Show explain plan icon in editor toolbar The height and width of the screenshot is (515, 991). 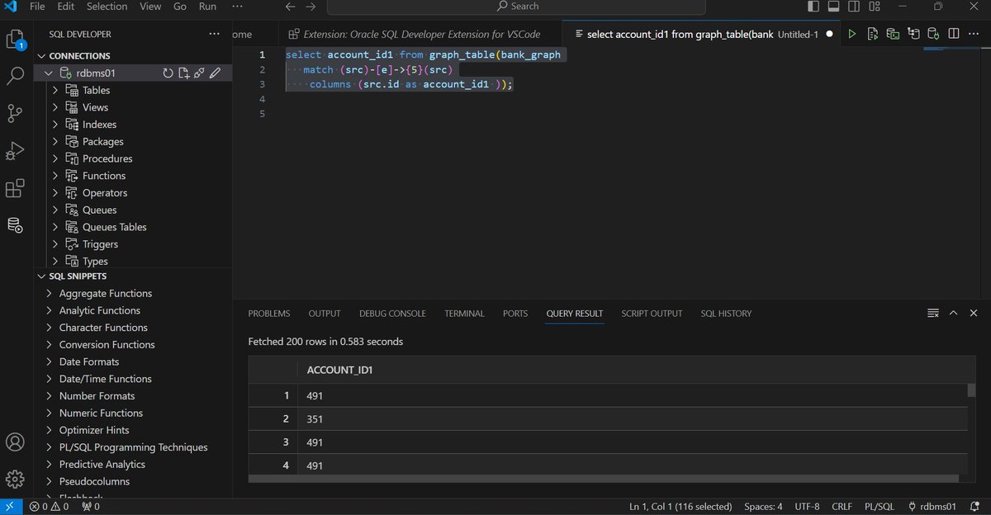click(x=913, y=34)
